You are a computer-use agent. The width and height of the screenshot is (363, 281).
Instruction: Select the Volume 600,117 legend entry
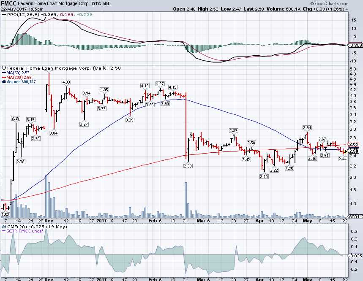[x=19, y=81]
